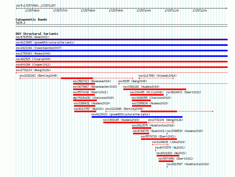Click the ruler's left end arrow
This screenshot has width=235, height=177.
pos(16,8)
